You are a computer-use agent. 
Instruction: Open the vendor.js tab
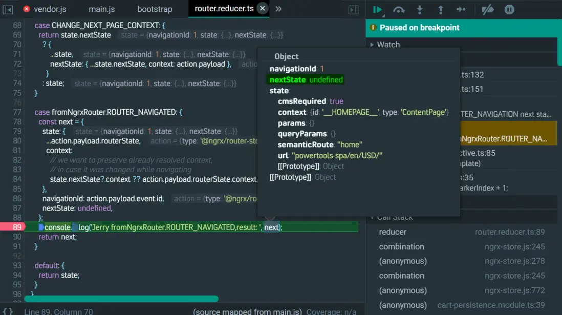coord(50,9)
